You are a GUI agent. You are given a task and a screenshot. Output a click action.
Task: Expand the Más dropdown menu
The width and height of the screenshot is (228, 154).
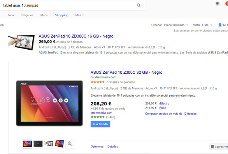(79, 15)
